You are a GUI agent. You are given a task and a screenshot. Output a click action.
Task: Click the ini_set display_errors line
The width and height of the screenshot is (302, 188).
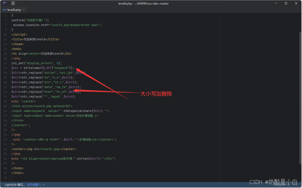(37, 63)
